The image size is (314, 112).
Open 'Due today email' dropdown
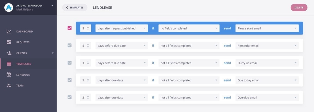[x=267, y=80]
